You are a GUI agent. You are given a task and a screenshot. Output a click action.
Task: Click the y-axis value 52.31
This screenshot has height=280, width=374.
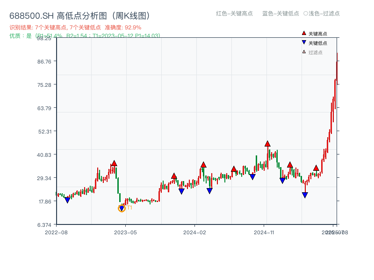45,132
